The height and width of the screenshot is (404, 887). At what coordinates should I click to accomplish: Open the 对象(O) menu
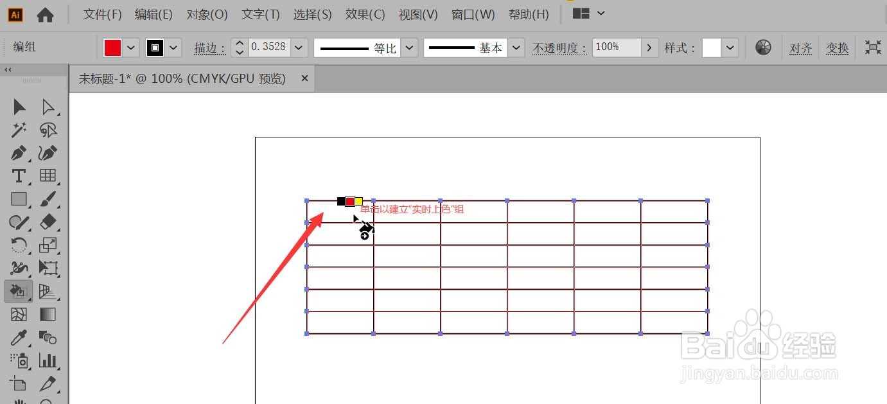pos(207,14)
